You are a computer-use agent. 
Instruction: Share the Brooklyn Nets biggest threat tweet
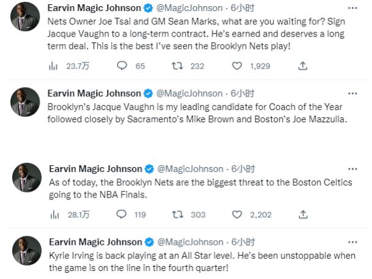click(302, 214)
